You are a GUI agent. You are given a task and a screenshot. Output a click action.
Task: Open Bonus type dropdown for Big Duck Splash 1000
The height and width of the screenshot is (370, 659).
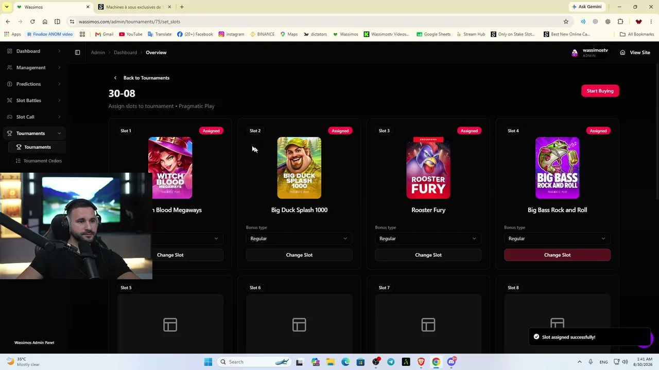[x=299, y=238]
